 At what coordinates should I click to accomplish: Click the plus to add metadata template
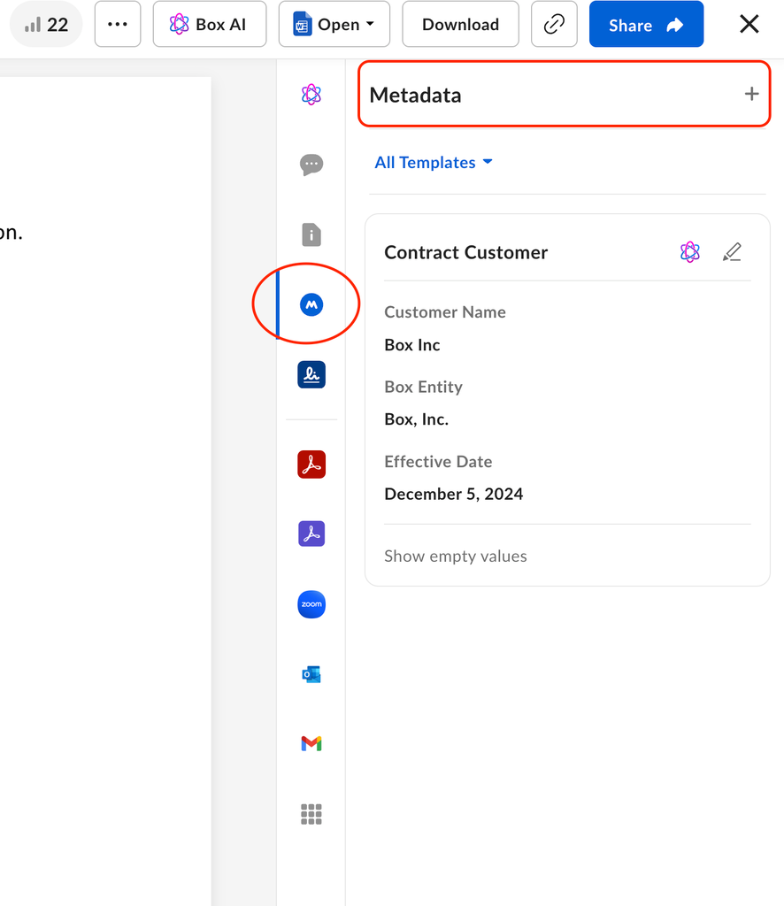751,94
